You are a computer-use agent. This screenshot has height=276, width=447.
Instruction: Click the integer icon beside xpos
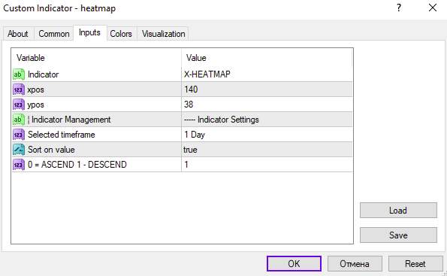[x=19, y=89]
